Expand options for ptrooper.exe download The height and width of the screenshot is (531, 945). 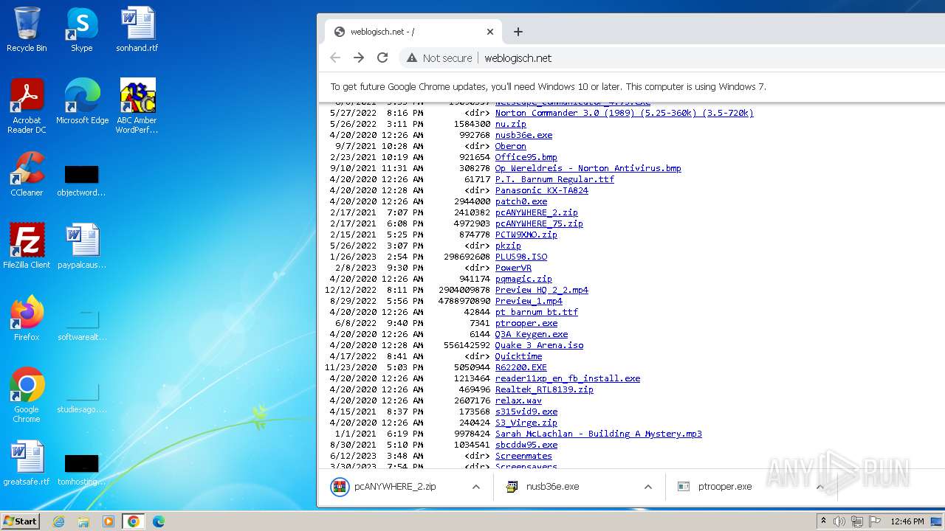819,487
